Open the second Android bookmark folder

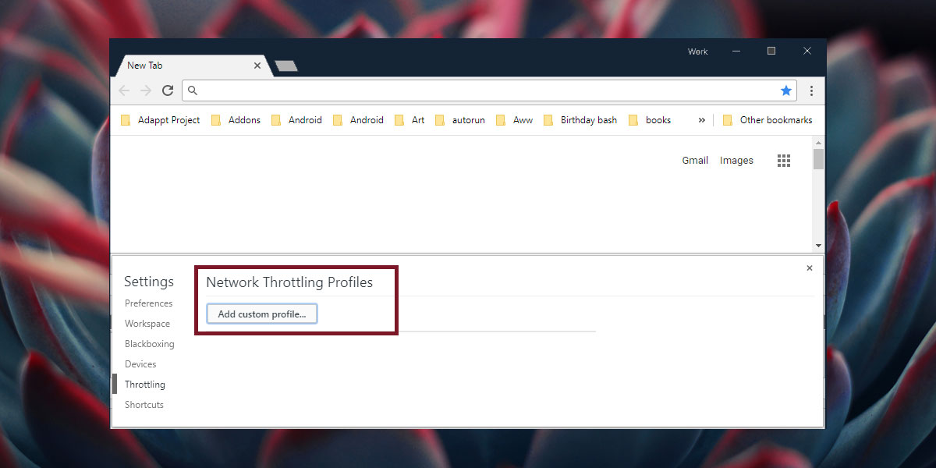point(358,120)
